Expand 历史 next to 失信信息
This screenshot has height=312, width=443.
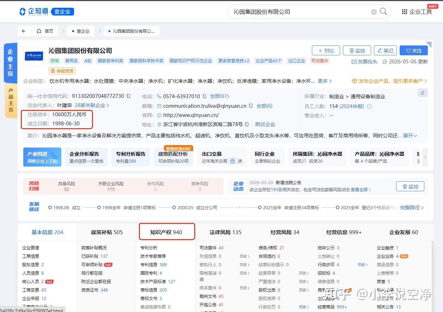click(245, 256)
